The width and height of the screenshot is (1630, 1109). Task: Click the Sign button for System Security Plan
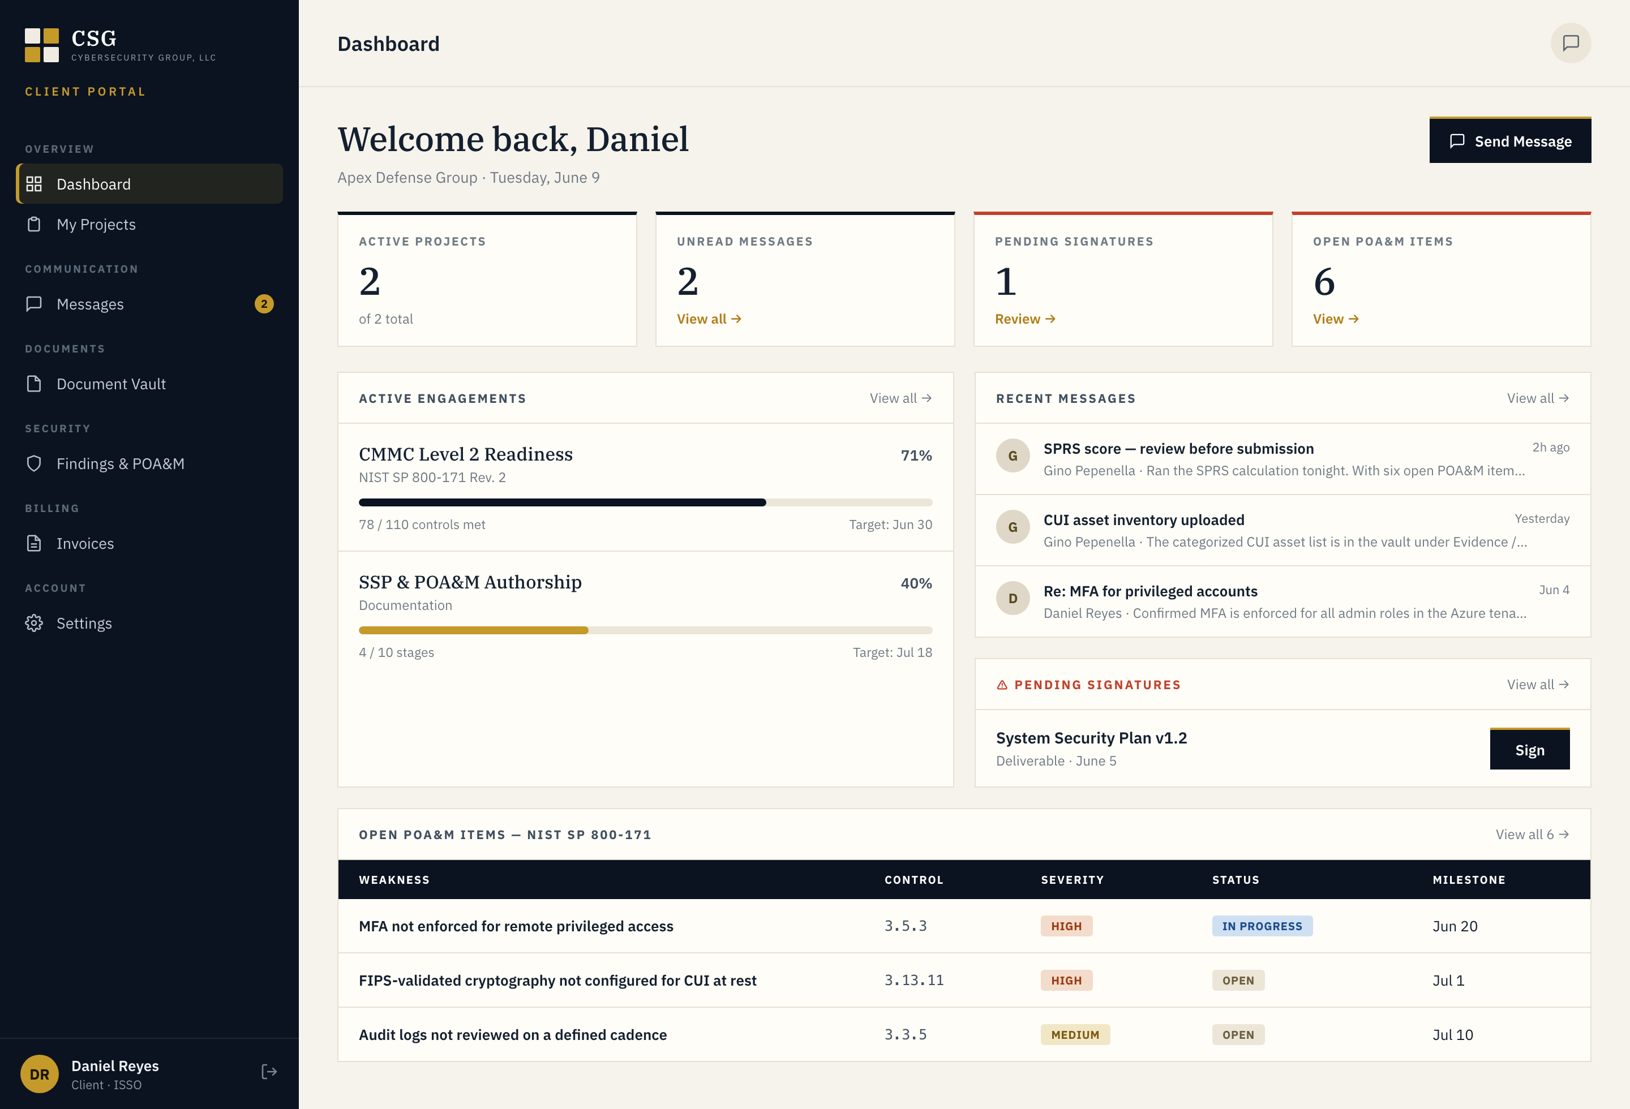[1530, 749]
